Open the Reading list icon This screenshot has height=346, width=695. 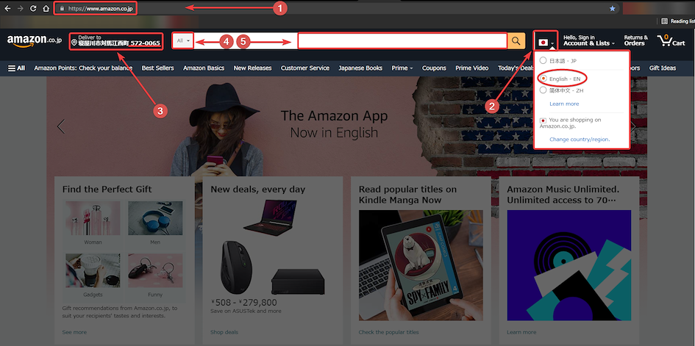(x=664, y=21)
